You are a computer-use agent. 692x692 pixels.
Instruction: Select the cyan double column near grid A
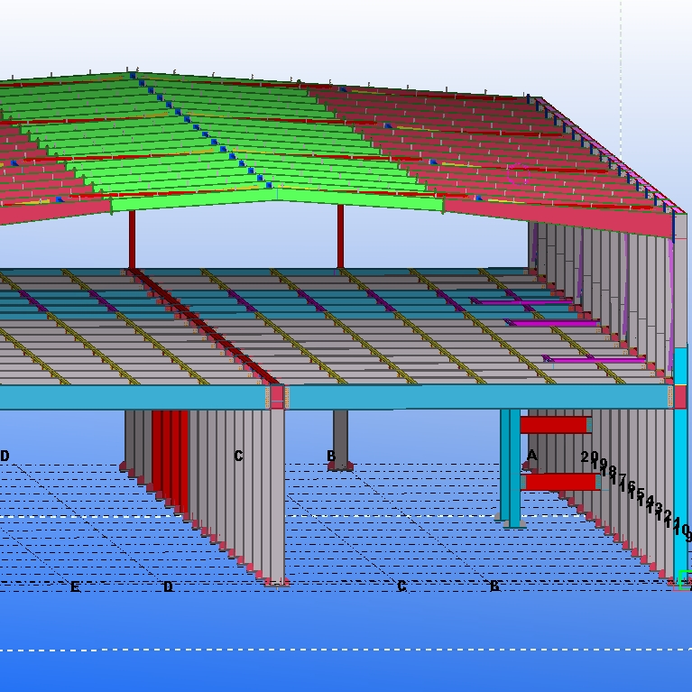(510, 468)
